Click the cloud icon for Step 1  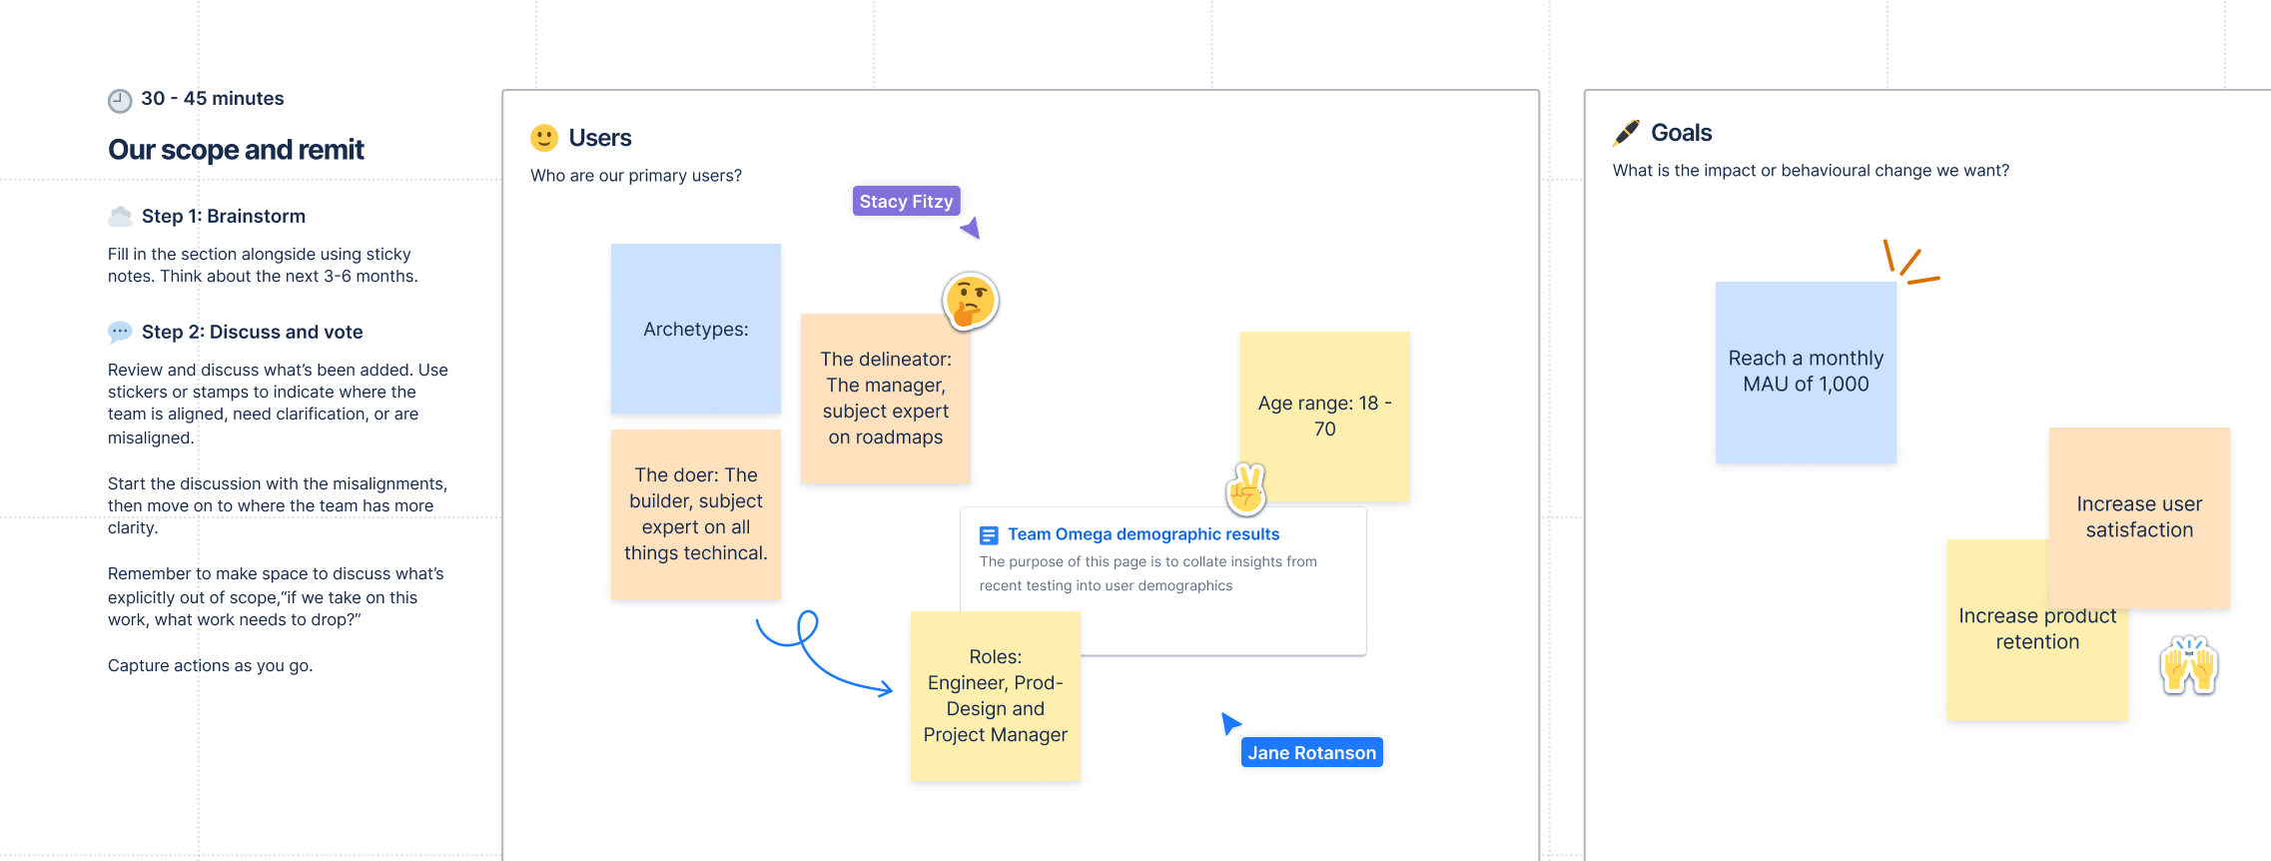[x=120, y=216]
